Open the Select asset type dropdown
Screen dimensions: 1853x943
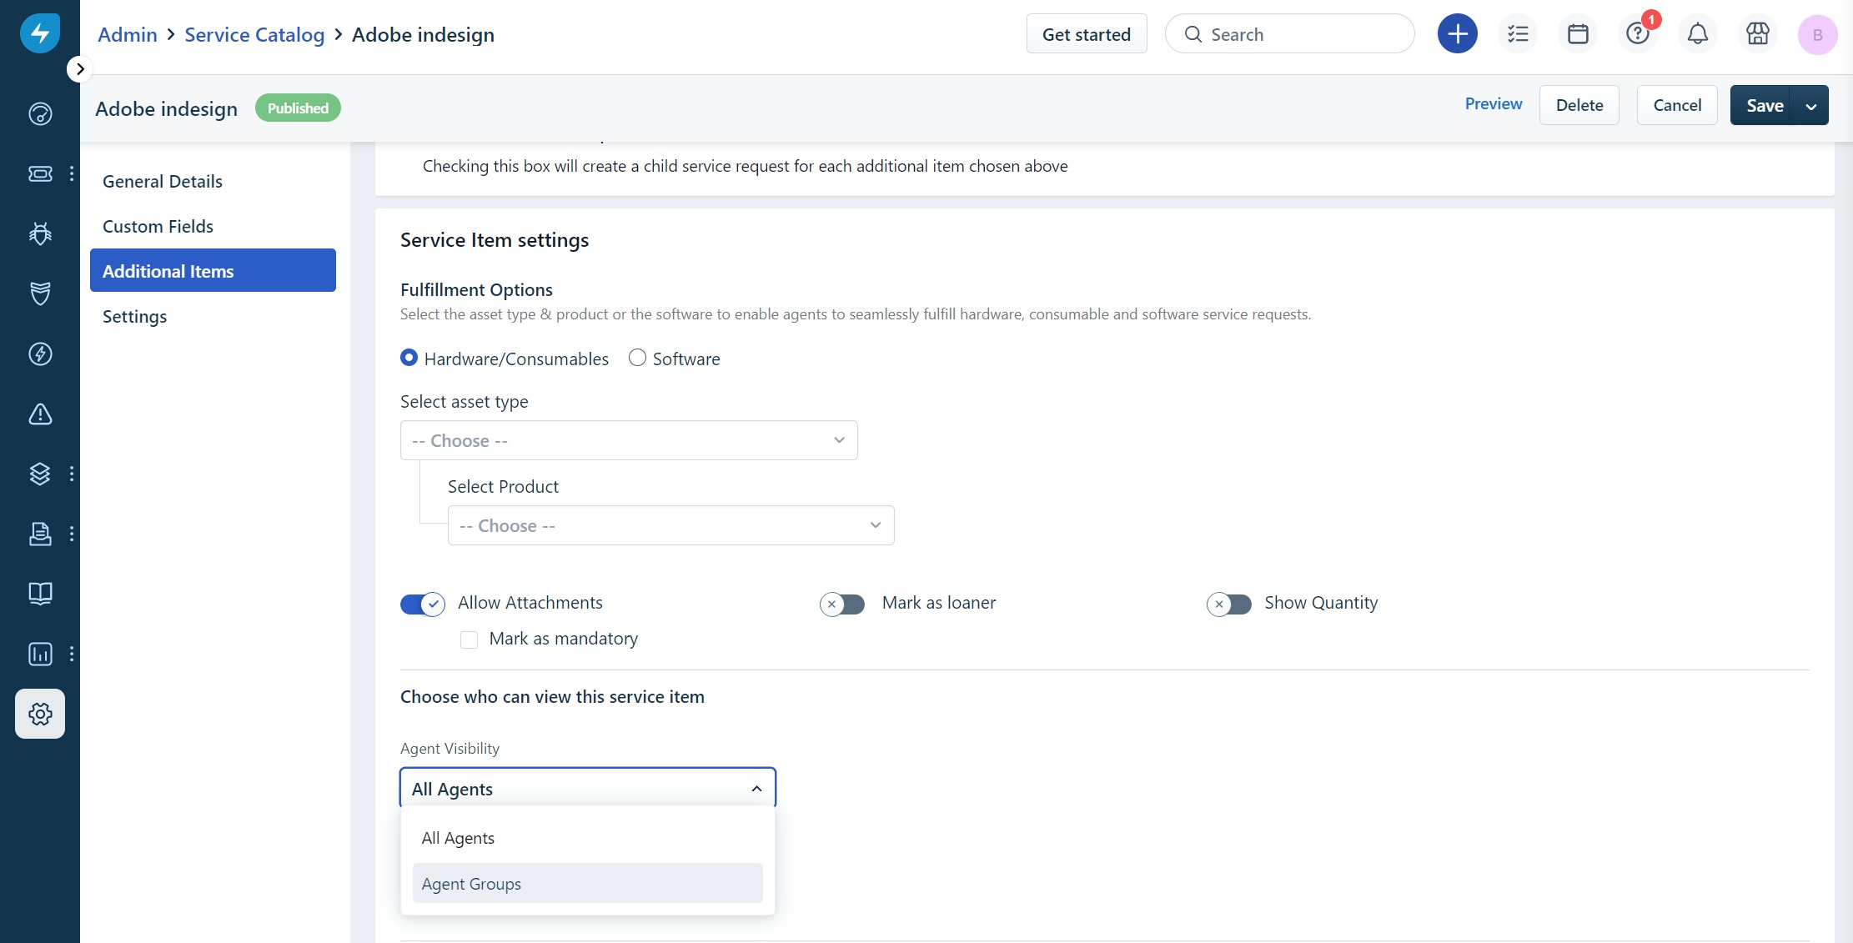(629, 440)
